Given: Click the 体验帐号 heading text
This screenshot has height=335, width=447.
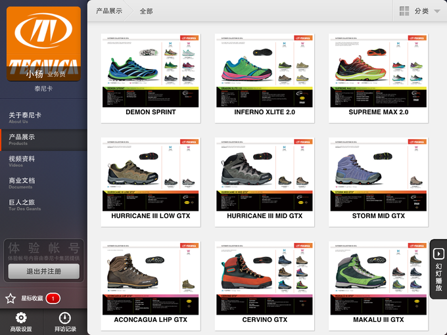Looking at the screenshot, I should (43, 248).
